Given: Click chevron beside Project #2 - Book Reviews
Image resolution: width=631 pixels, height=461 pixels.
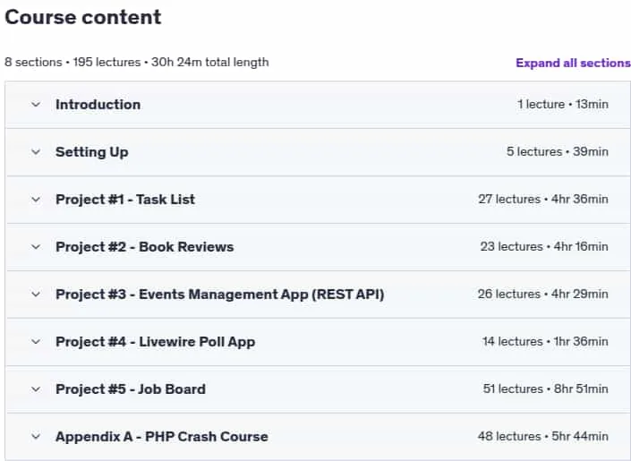Looking at the screenshot, I should pos(36,247).
